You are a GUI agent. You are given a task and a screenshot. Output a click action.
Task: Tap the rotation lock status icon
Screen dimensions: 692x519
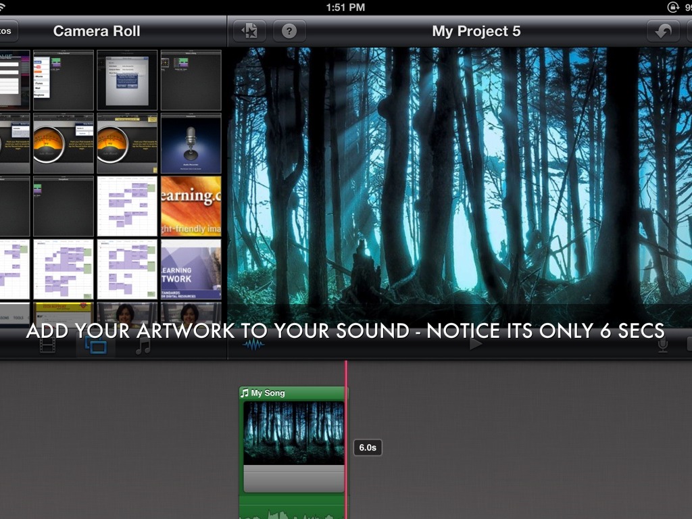point(672,7)
